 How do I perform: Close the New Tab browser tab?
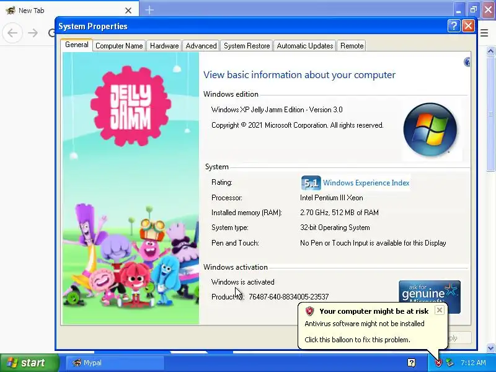(x=128, y=11)
